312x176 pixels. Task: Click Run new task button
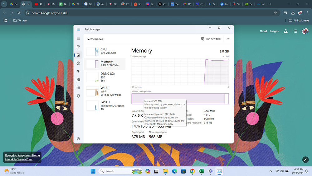pos(211,39)
